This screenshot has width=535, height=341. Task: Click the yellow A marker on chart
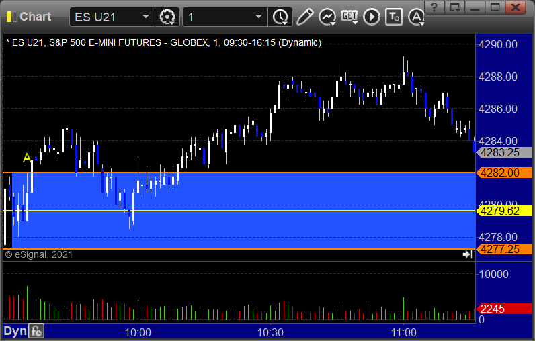point(27,158)
